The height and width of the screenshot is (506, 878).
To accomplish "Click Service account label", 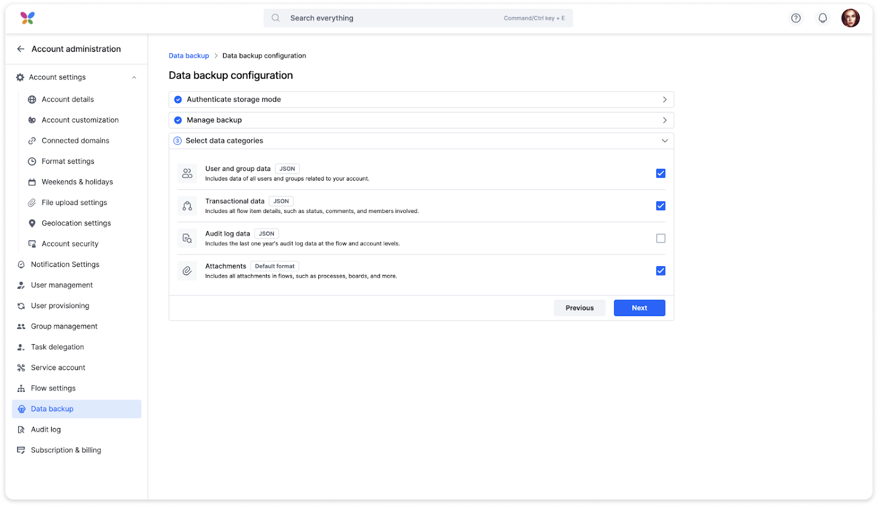I will click(58, 368).
